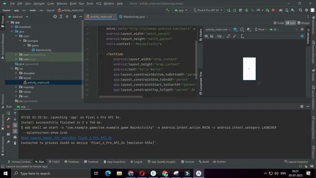Screen dimensions: 316x178
Task: Open App Quality Insights tool window
Action: 161,162
